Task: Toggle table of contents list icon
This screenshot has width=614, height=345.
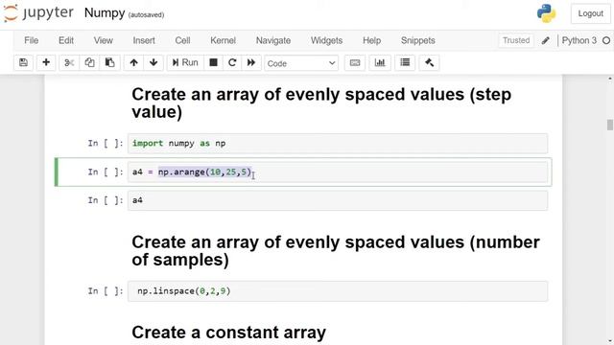Action: [x=405, y=62]
